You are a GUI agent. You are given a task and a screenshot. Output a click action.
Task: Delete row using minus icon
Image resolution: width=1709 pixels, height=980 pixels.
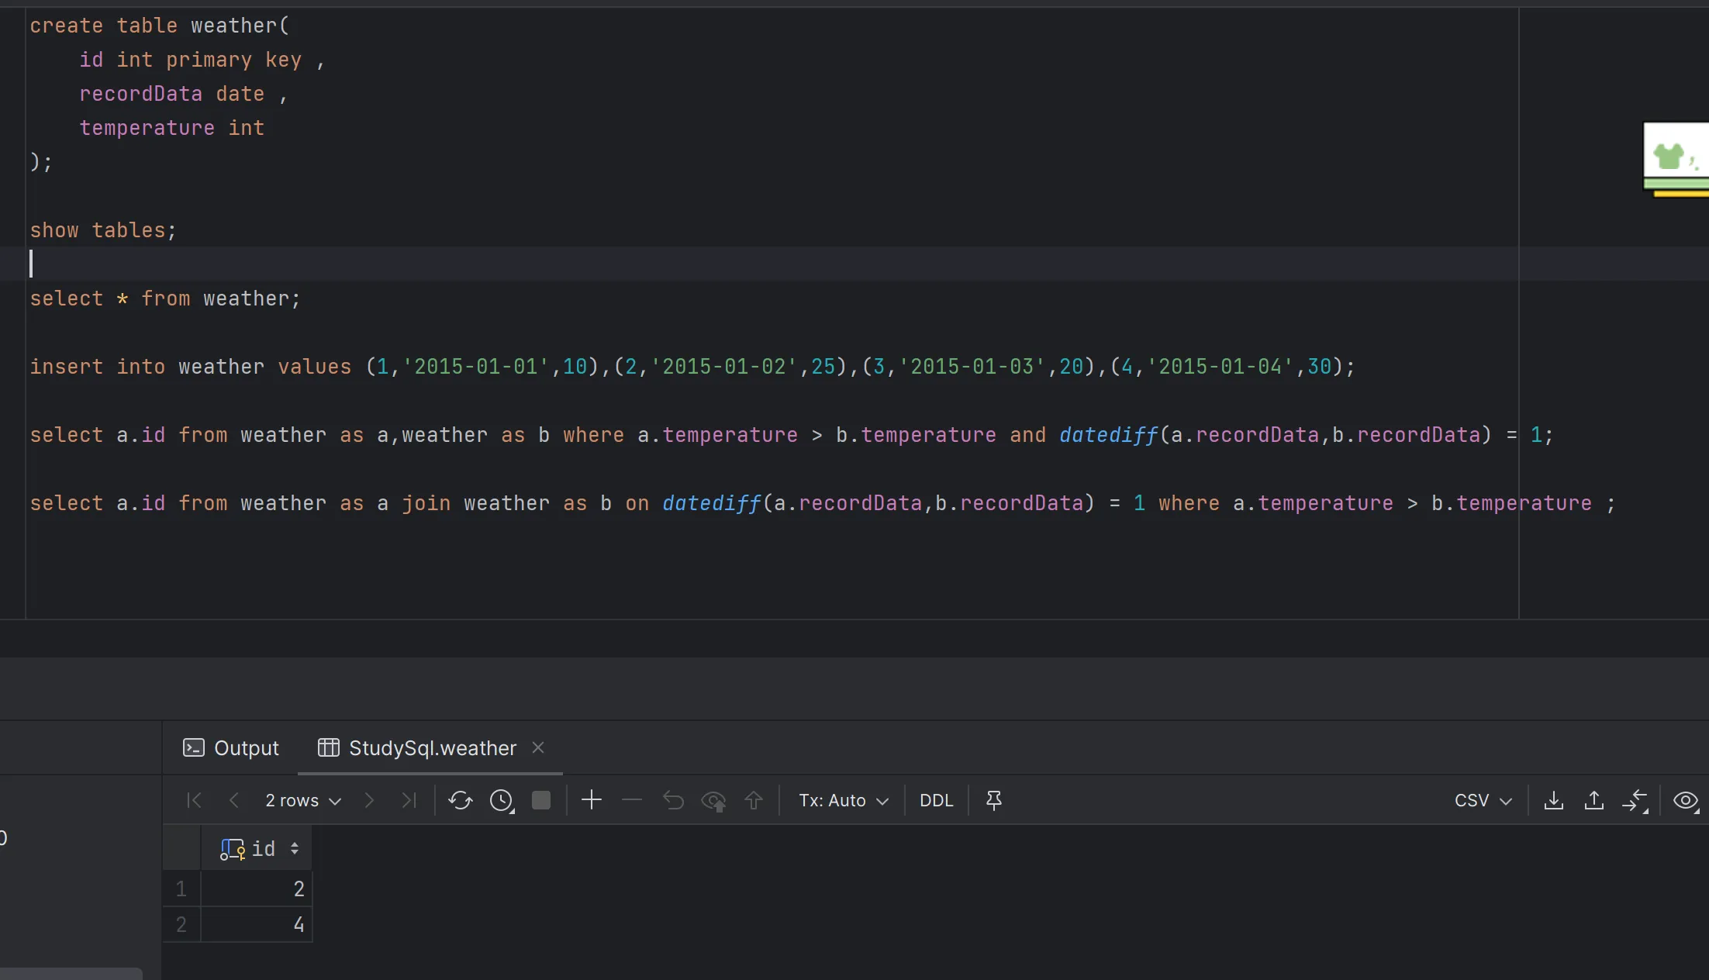pos(632,800)
